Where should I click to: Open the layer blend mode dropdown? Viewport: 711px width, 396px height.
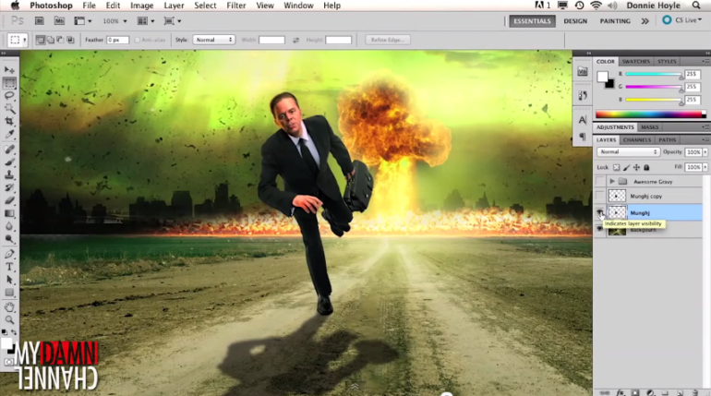coord(628,151)
